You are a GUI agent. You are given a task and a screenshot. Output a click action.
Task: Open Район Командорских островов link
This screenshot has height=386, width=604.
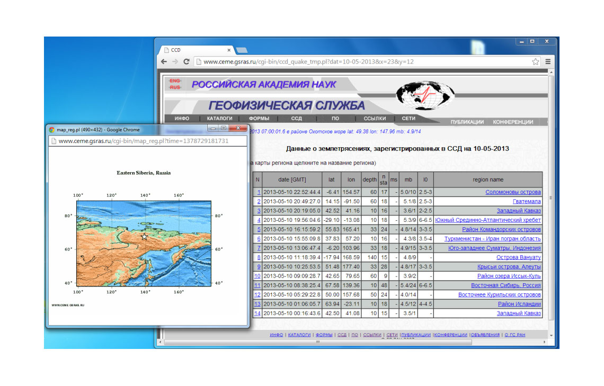502,229
